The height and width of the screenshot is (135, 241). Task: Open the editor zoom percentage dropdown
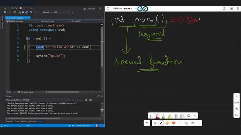(x=10, y=92)
